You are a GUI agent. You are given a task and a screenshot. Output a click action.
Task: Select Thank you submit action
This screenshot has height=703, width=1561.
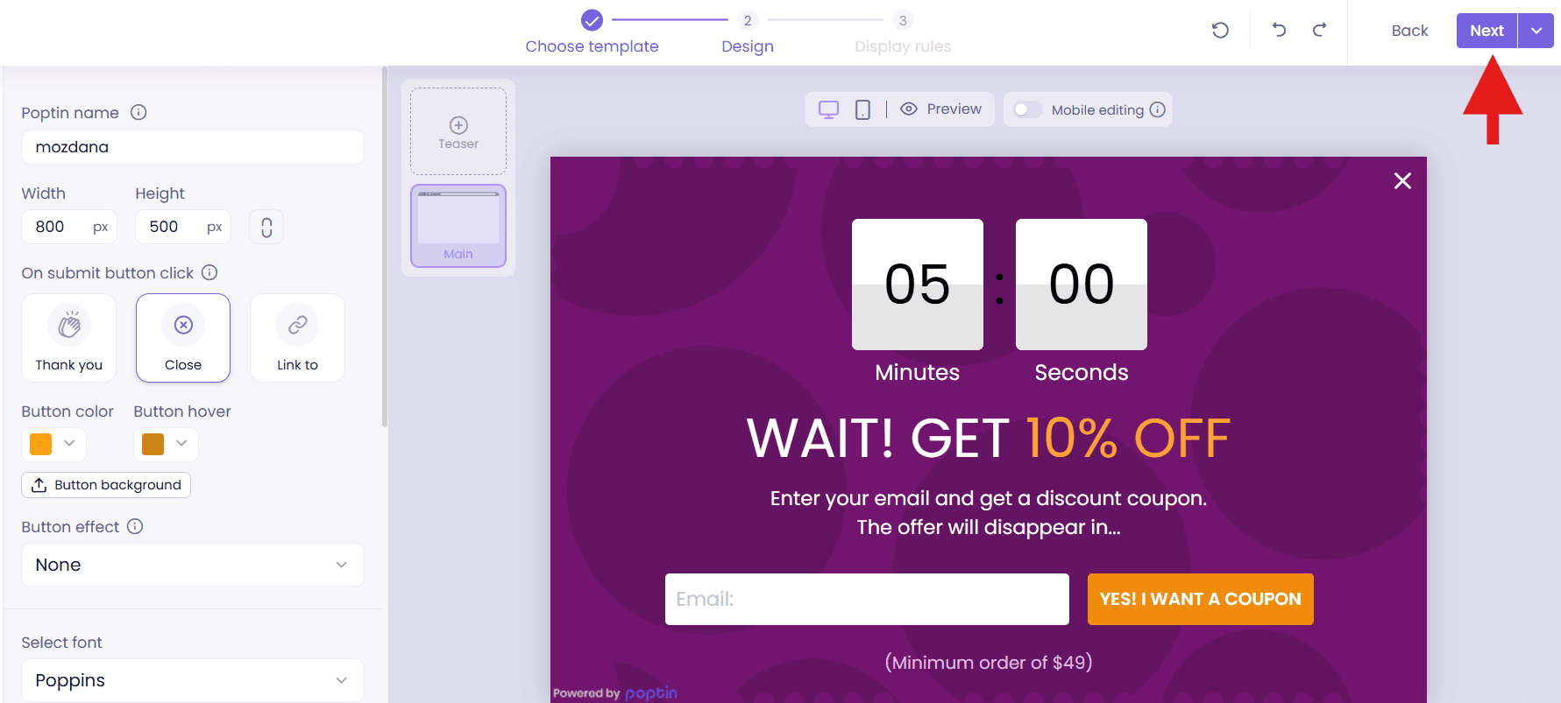(69, 338)
